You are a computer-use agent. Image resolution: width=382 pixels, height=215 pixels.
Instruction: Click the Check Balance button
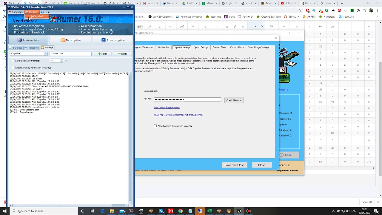234,100
